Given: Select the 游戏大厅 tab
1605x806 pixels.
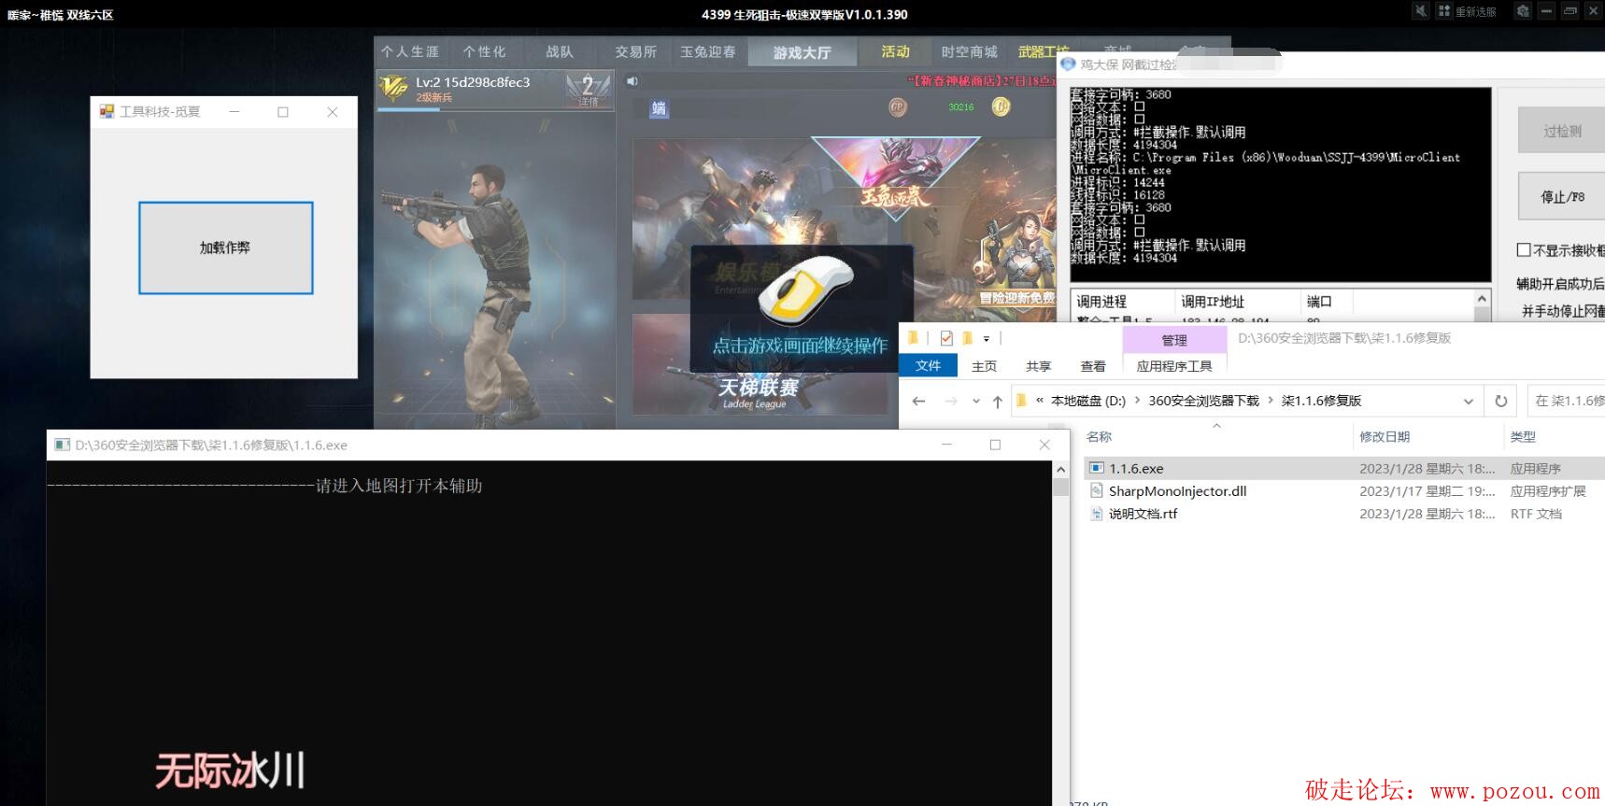Looking at the screenshot, I should pyautogui.click(x=802, y=52).
